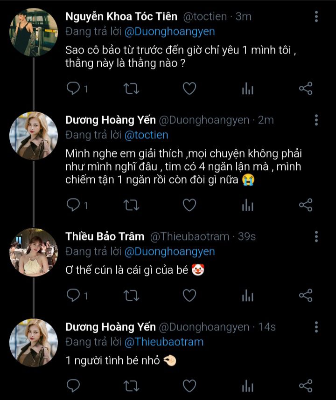Like Dương Hoàng Yến's tweet about 4 ngăn
This screenshot has height=400, width=336.
tap(189, 205)
